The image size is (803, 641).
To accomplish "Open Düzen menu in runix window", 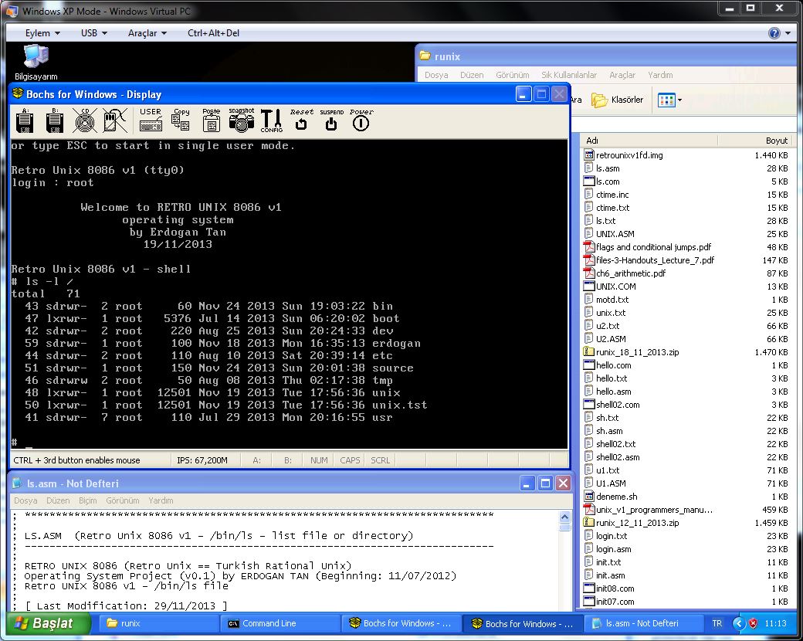I will 472,75.
